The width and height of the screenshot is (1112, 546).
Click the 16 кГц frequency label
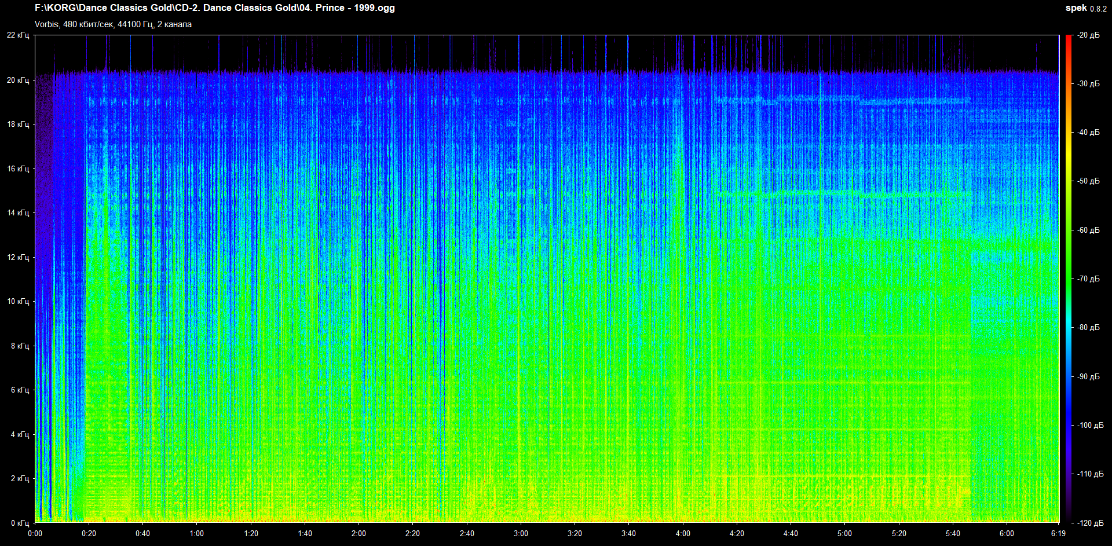(x=18, y=168)
